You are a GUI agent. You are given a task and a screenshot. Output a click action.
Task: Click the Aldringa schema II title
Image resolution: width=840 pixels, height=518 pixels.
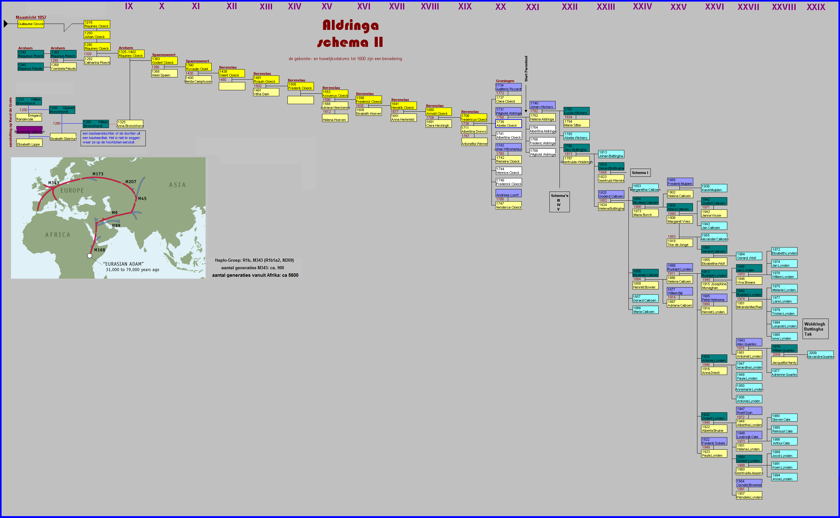[350, 34]
